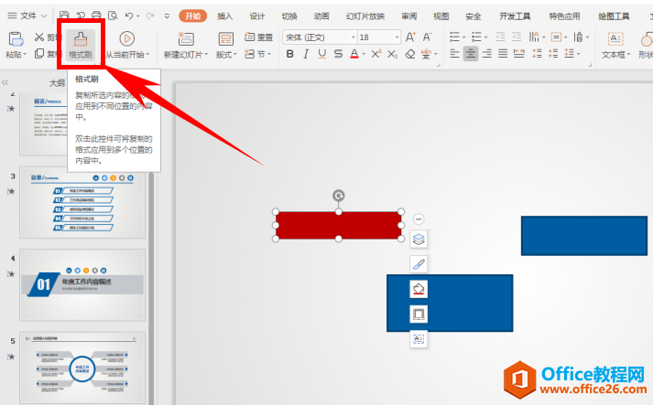653x405 pixels.
Task: Click the fill color bucket in floating toolbar
Action: tap(419, 289)
